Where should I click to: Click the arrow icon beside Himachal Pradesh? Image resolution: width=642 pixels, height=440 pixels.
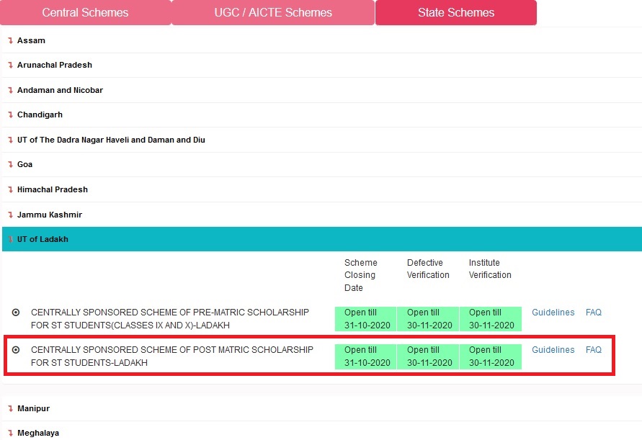(10, 190)
